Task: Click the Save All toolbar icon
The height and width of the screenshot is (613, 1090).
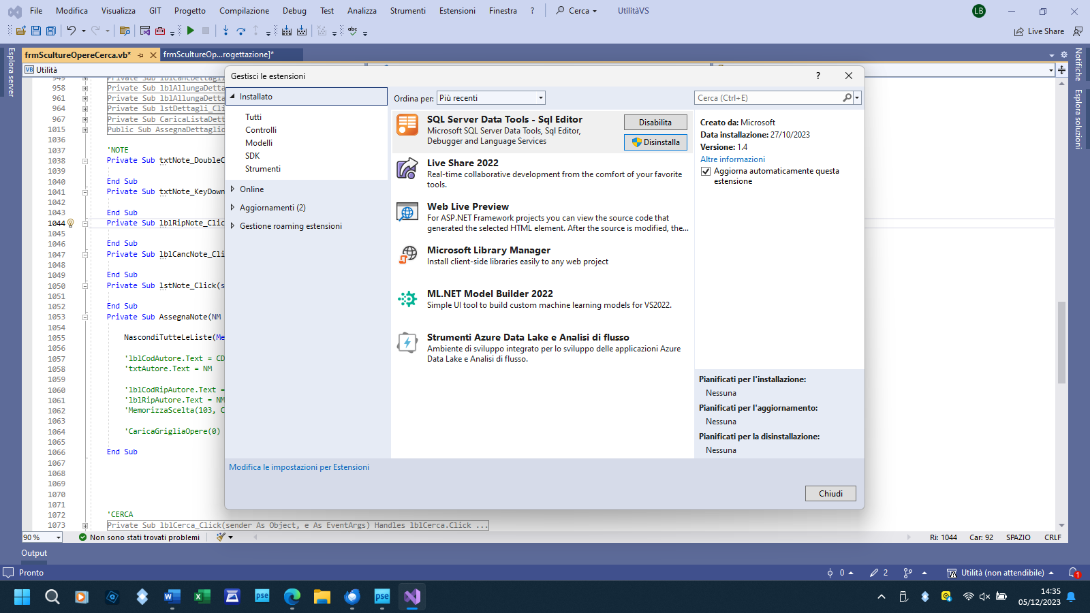Action: [50, 31]
